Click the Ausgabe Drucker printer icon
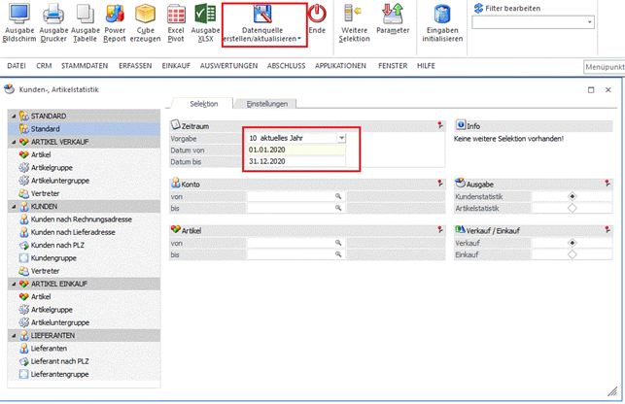The height and width of the screenshot is (404, 625). tap(53, 15)
